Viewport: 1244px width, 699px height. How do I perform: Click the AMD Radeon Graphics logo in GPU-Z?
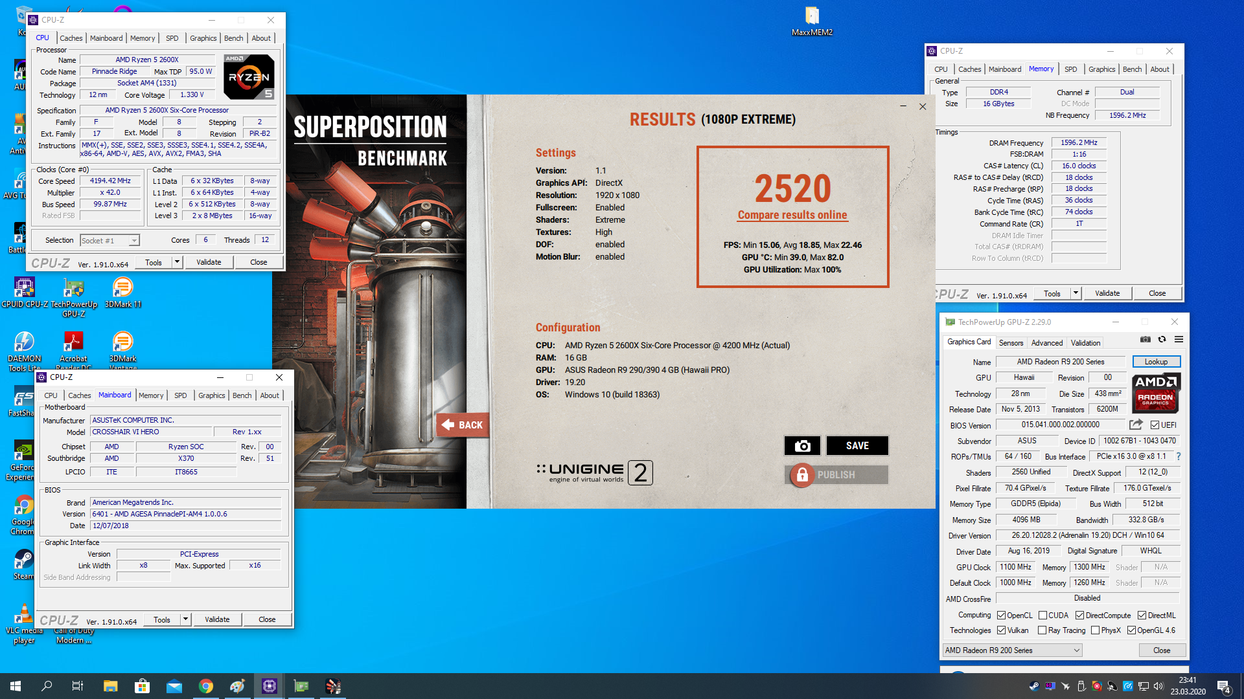(1156, 393)
